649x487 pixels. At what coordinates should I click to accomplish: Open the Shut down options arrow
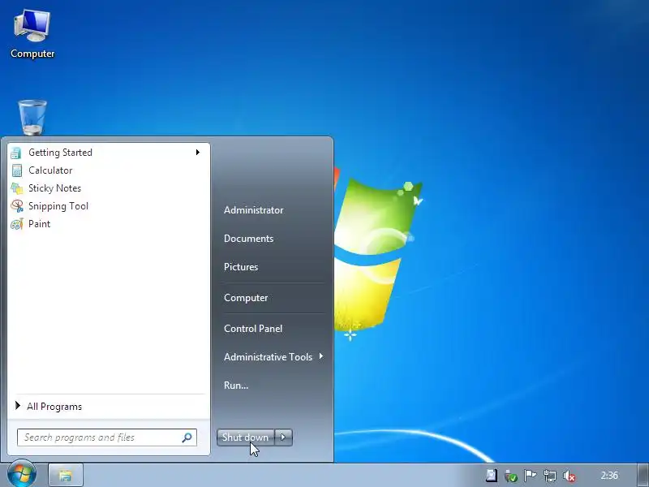click(283, 437)
